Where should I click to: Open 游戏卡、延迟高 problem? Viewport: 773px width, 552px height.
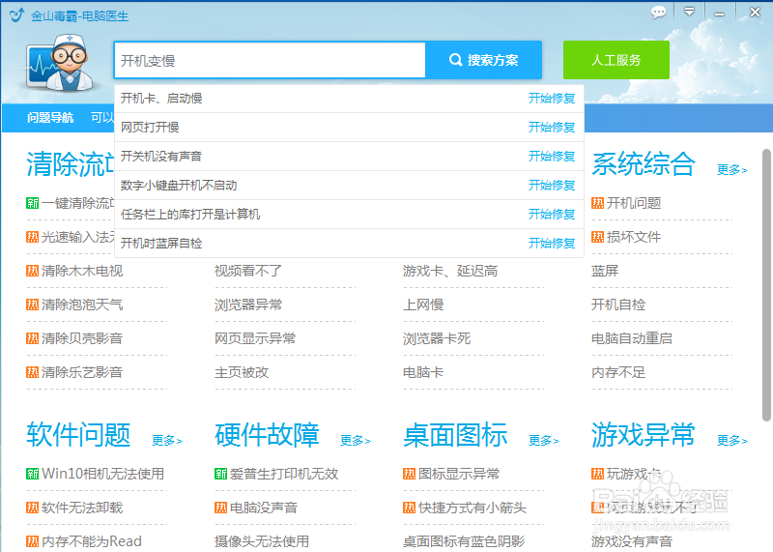(450, 271)
